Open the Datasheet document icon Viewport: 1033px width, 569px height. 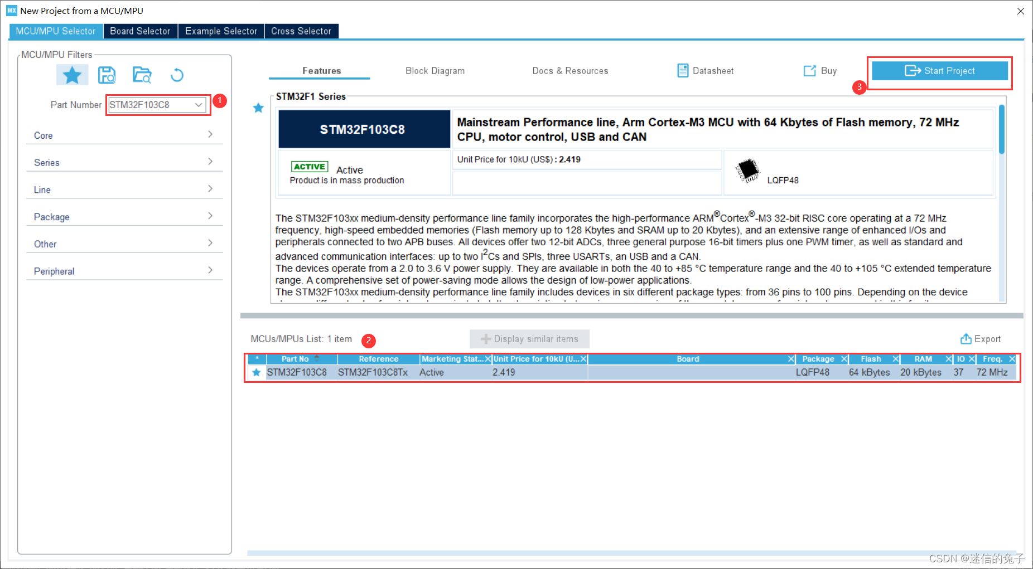(683, 71)
